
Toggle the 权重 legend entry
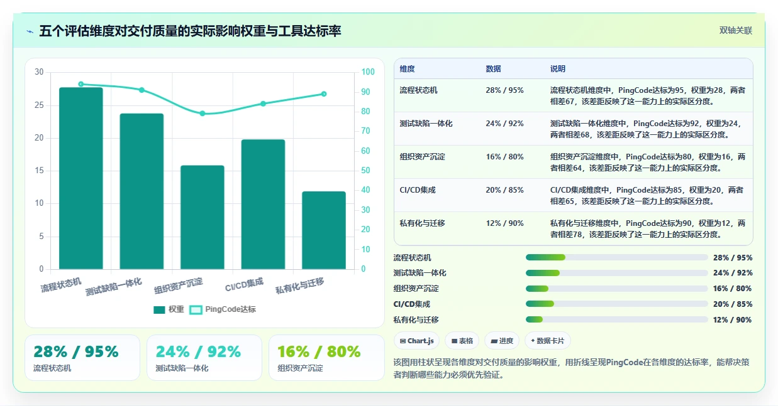(x=169, y=309)
